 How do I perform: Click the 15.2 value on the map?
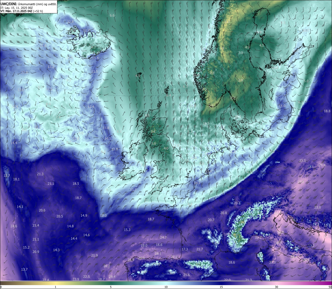point(26,247)
